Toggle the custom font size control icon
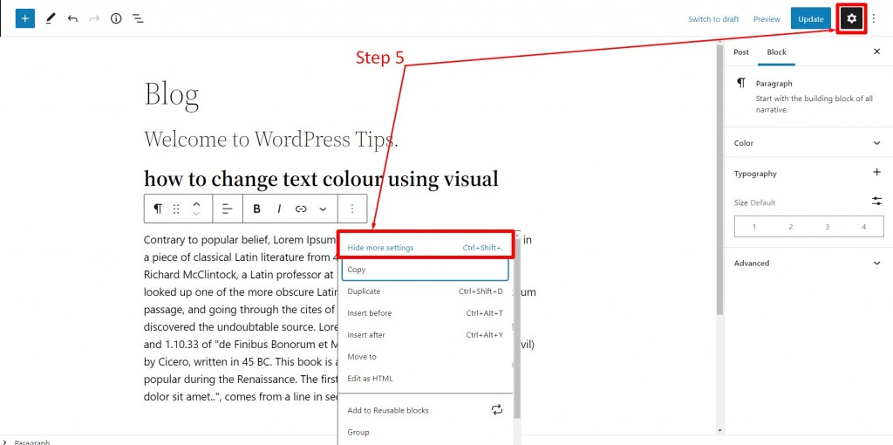Screen dimensions: 893x445 [x=876, y=202]
